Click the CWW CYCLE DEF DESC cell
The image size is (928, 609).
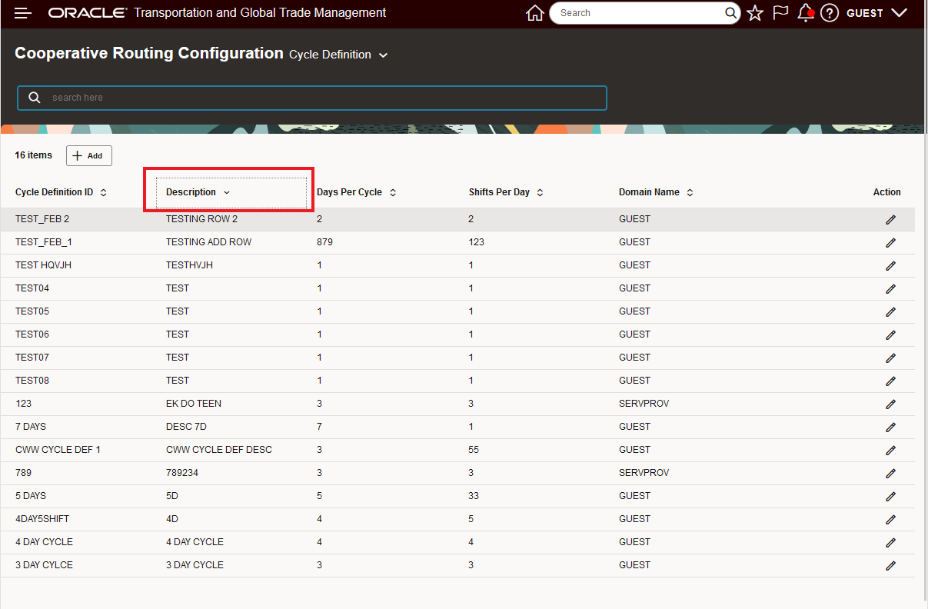coord(219,450)
